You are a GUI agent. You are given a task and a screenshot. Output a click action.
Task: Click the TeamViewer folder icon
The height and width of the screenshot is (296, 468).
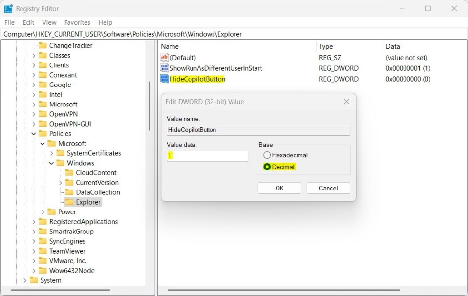(43, 251)
